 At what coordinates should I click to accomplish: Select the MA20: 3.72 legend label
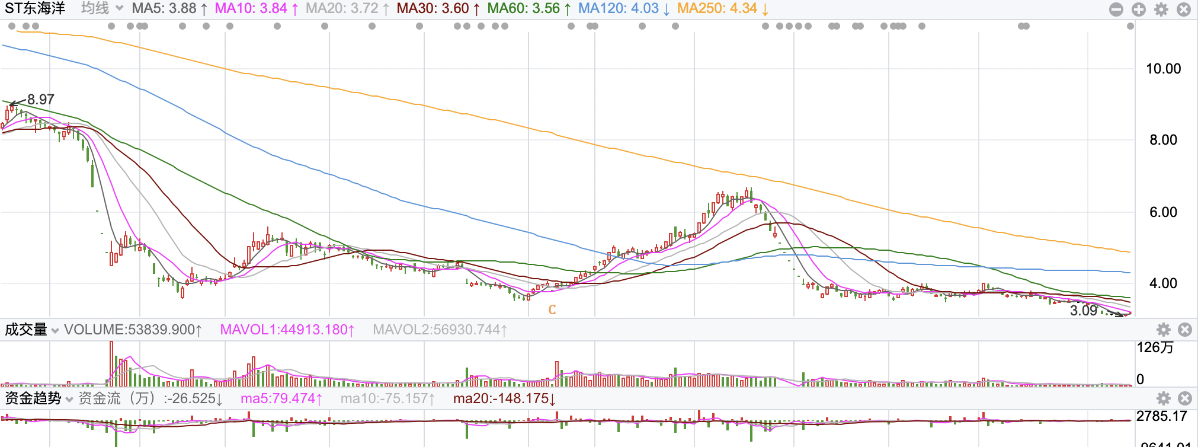[347, 8]
